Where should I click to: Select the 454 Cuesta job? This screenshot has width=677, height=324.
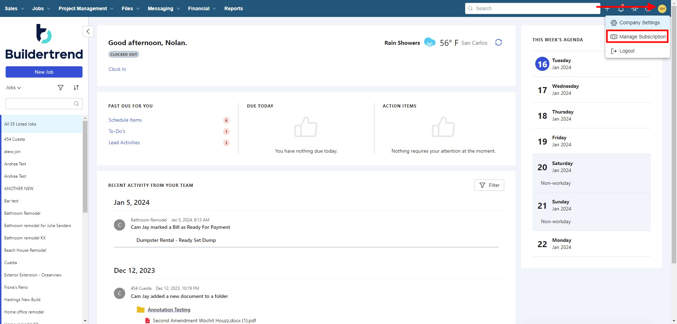point(42,139)
